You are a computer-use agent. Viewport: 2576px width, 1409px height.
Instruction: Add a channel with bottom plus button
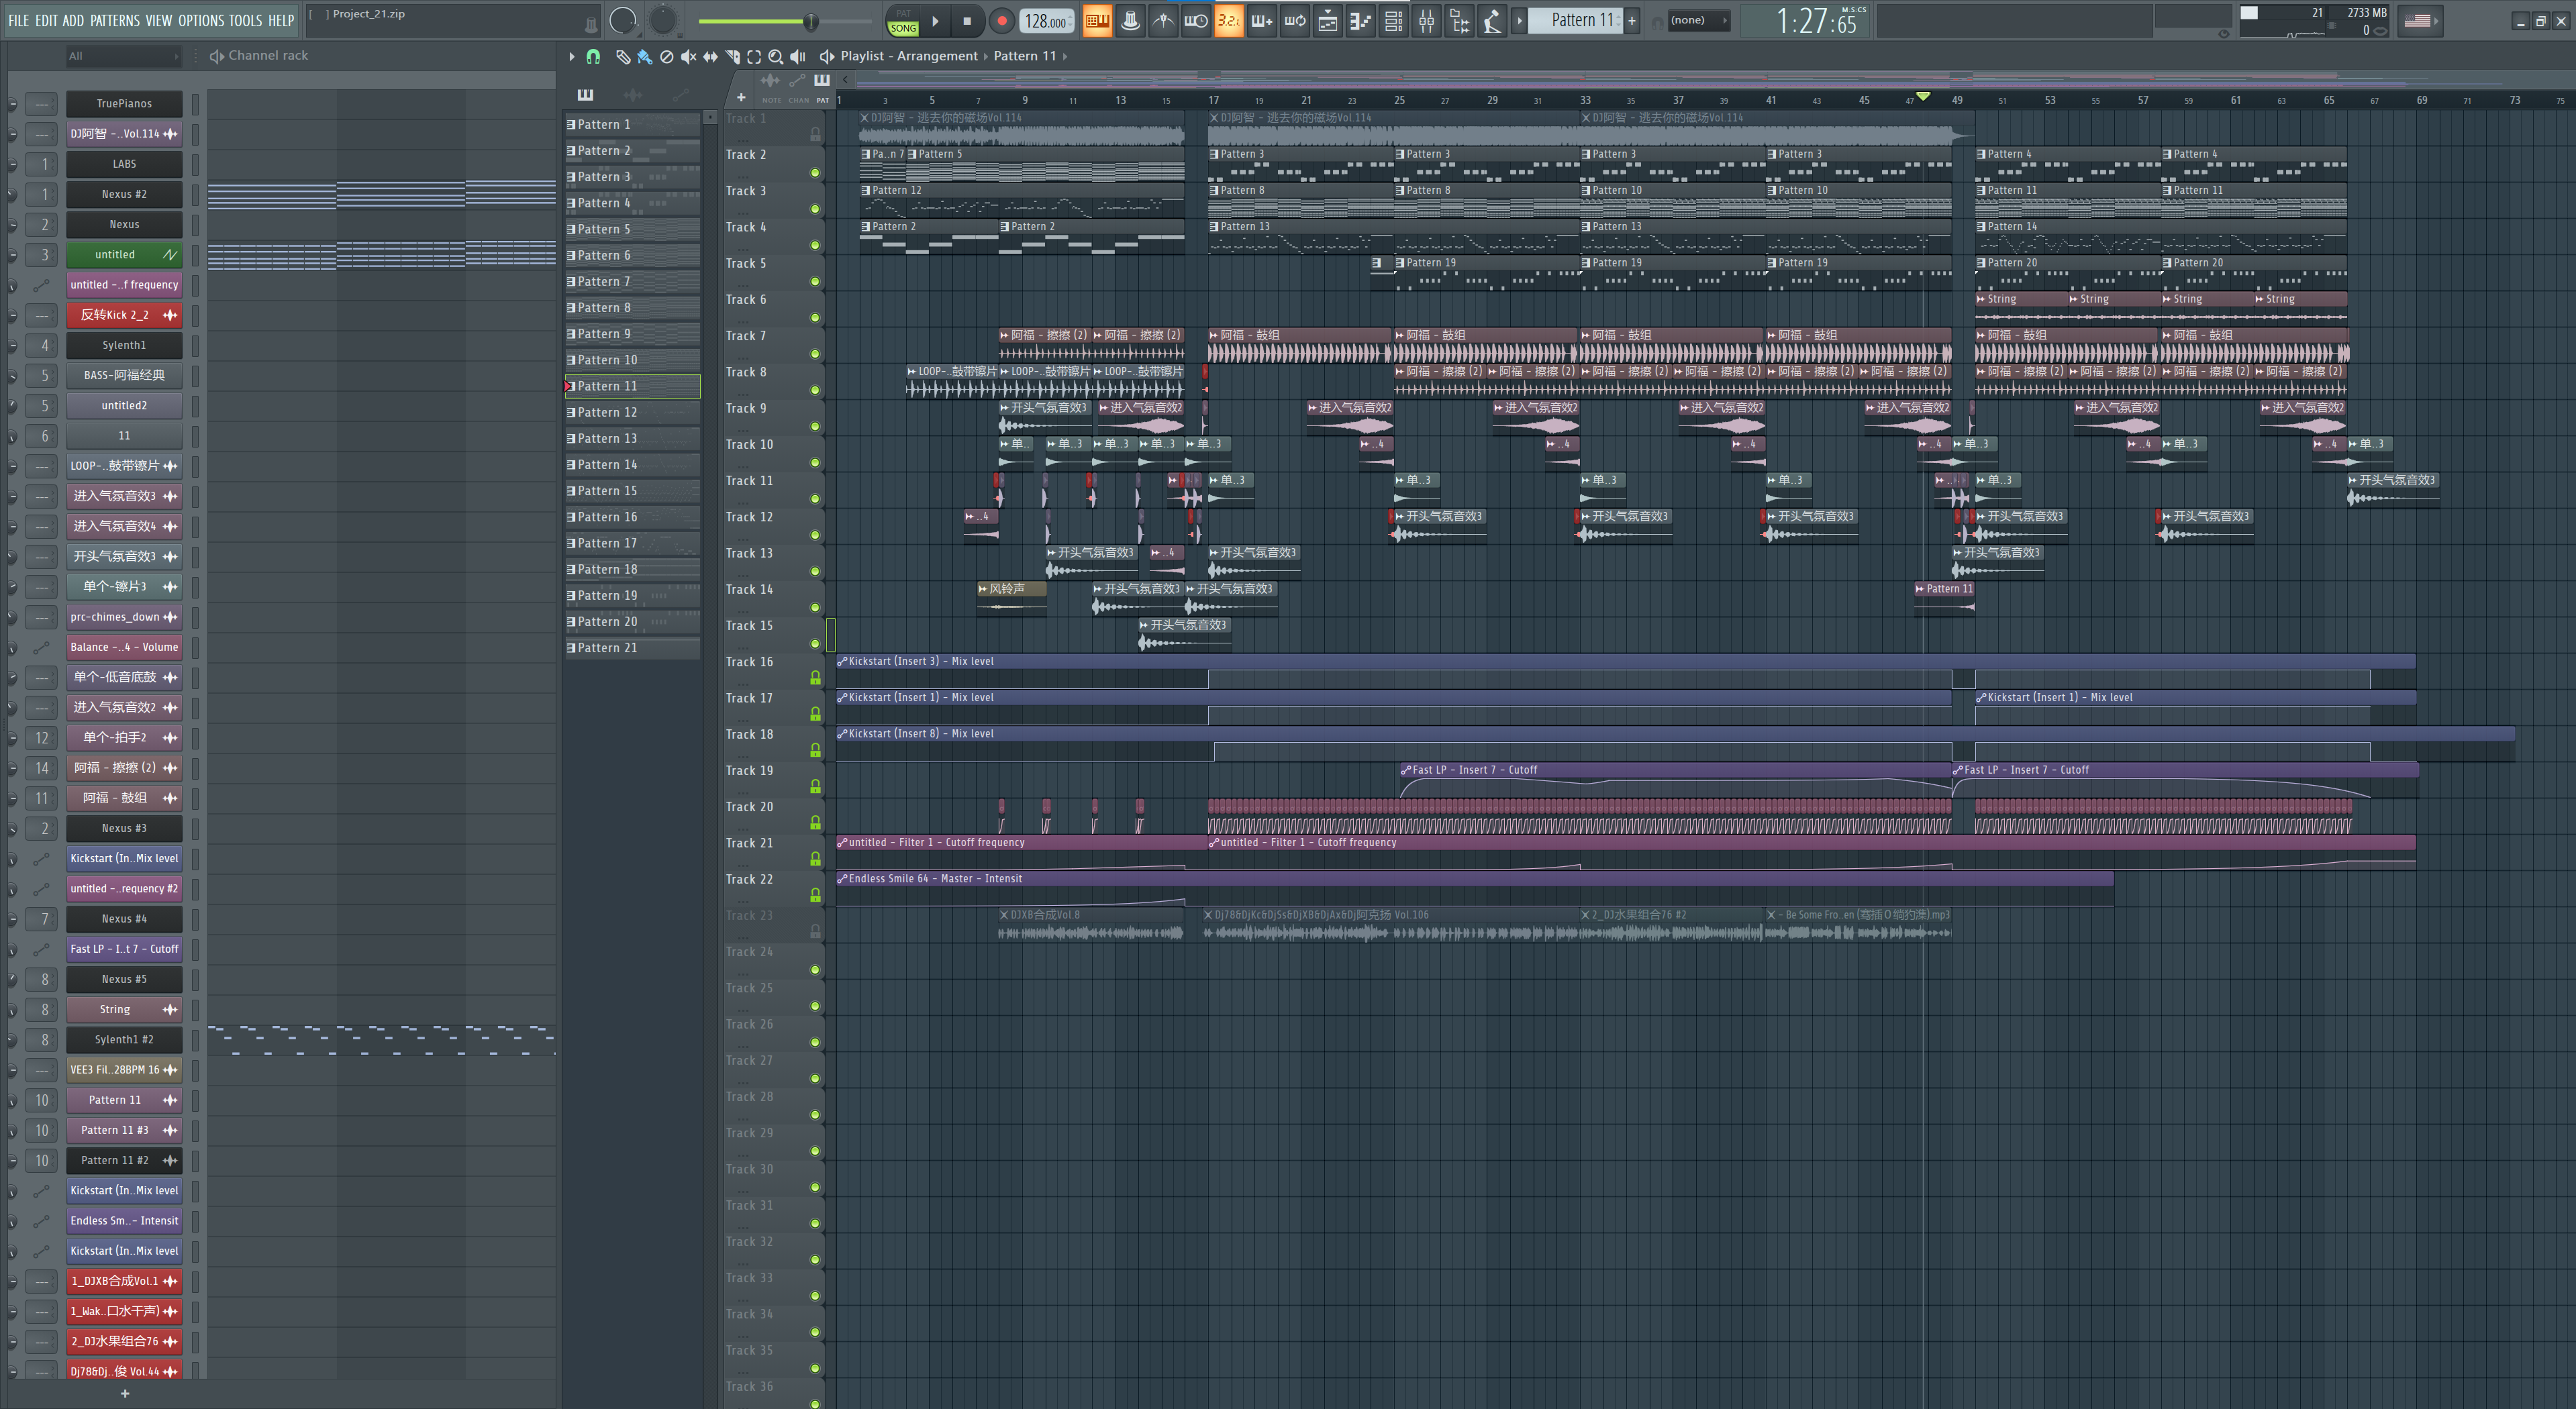[125, 1394]
